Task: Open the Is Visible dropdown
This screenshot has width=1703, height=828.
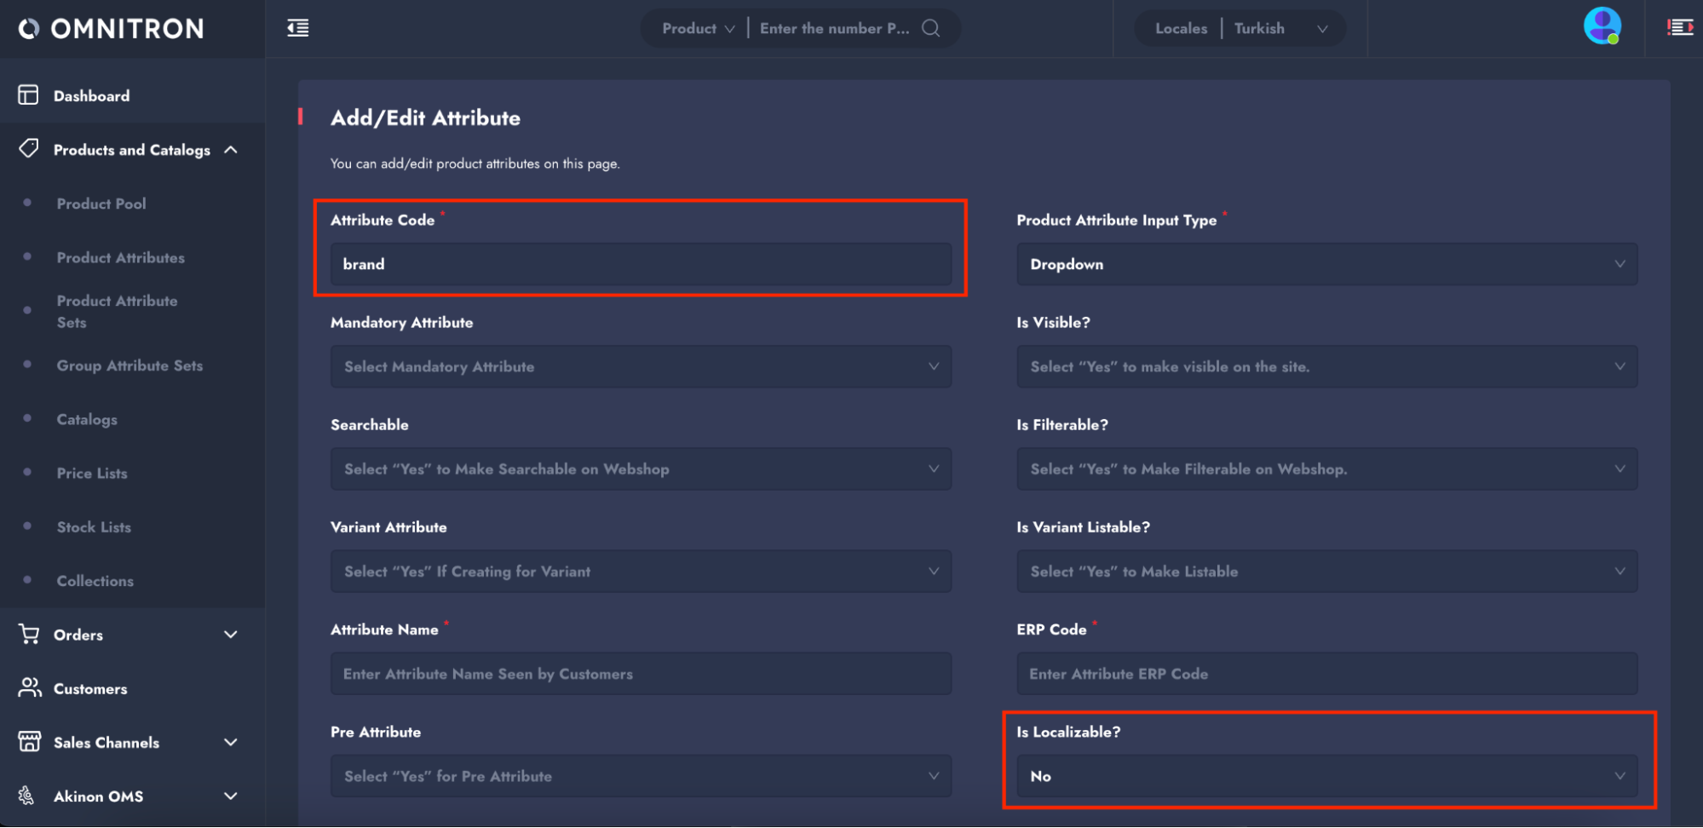Action: 1326,366
